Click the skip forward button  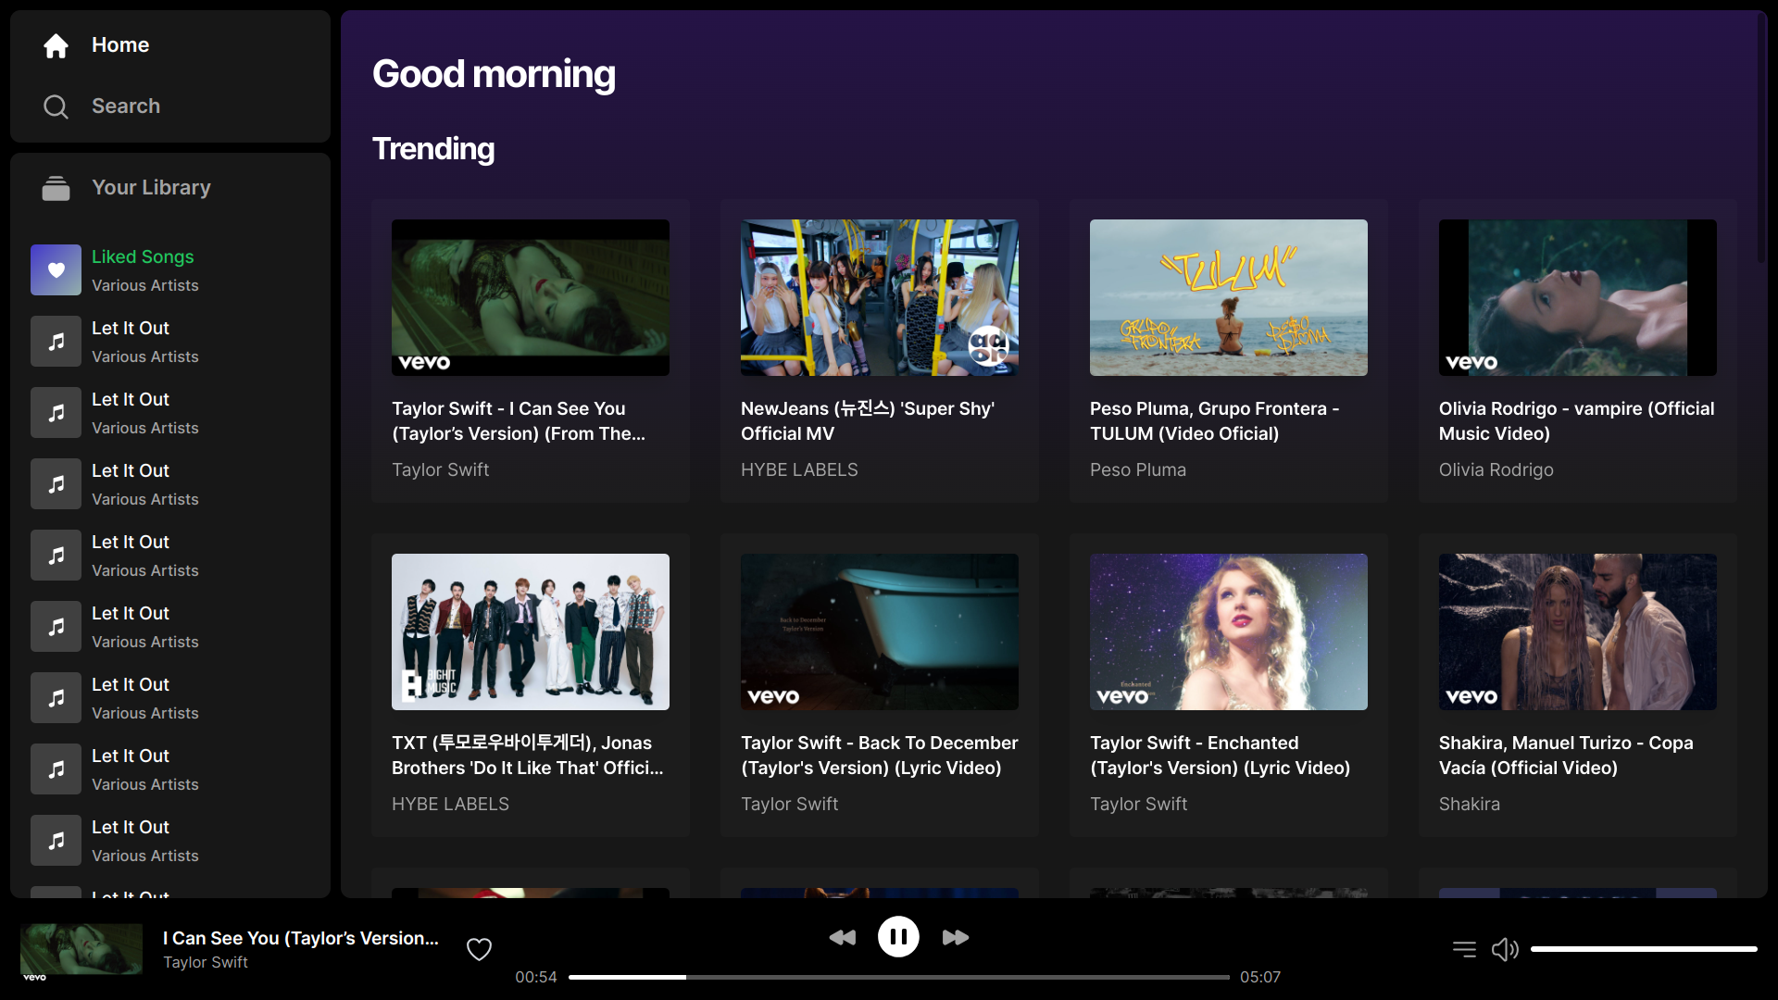957,938
